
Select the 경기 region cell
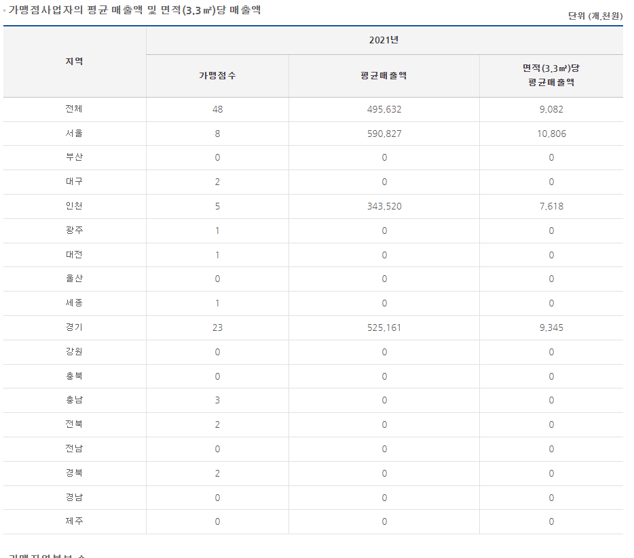point(75,327)
